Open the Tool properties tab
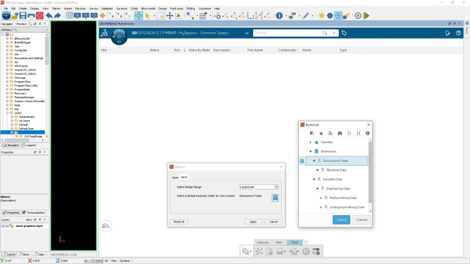 pos(34,213)
